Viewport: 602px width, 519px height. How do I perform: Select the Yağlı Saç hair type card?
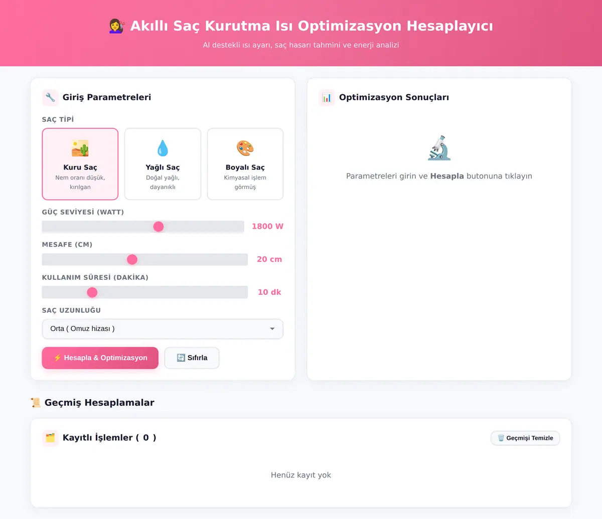coord(163,164)
